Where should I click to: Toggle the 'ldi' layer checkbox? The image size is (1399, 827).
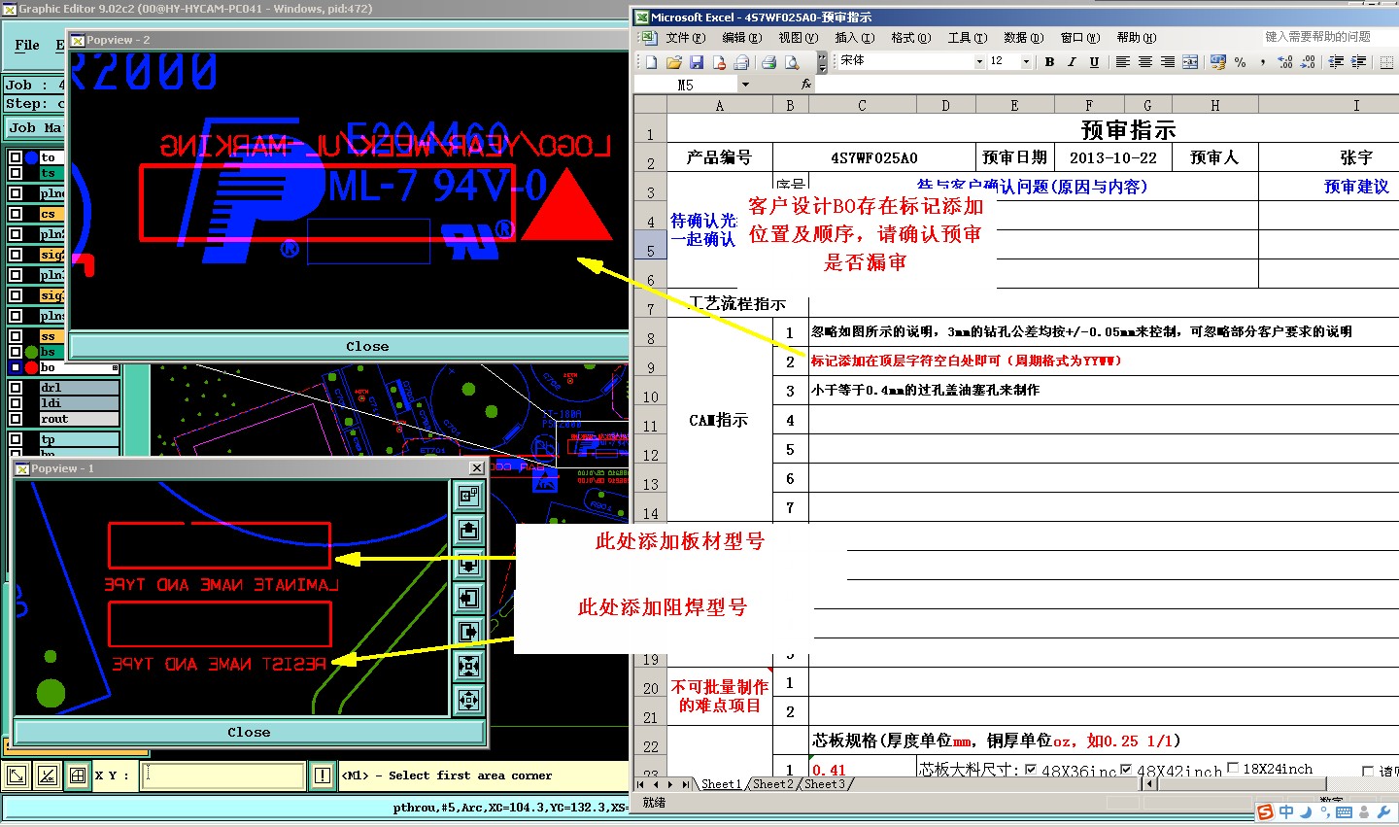(x=16, y=403)
